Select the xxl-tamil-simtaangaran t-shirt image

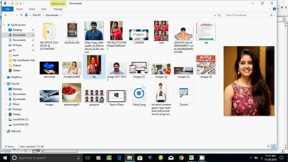161,99
